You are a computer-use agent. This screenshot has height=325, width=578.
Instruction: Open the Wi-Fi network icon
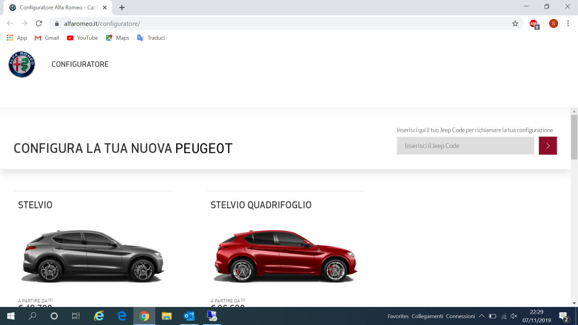pyautogui.click(x=503, y=316)
